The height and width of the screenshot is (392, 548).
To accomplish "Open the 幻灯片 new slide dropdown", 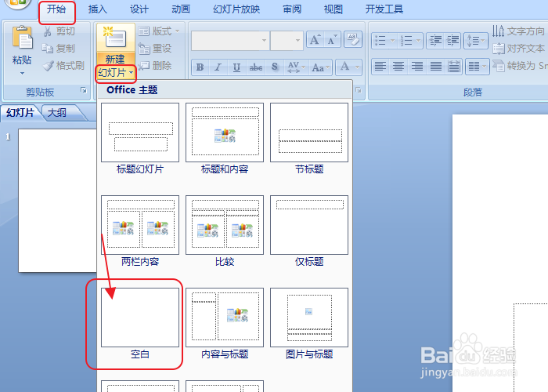I will coord(116,73).
